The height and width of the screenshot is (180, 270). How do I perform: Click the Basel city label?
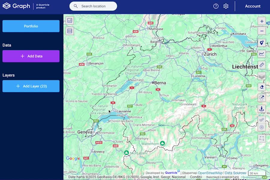click(154, 42)
